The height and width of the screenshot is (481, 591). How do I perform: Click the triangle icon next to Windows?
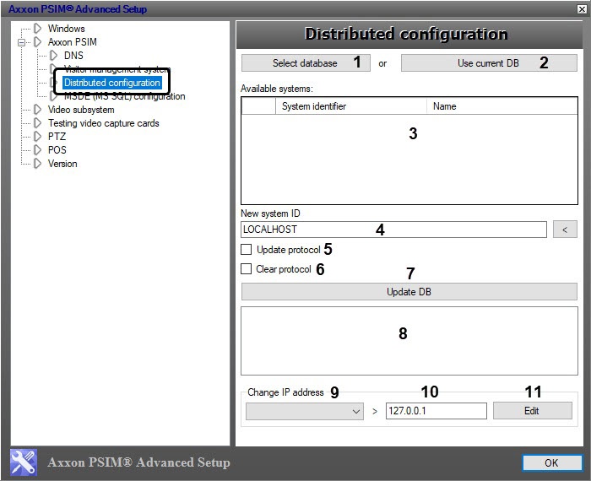(38, 28)
